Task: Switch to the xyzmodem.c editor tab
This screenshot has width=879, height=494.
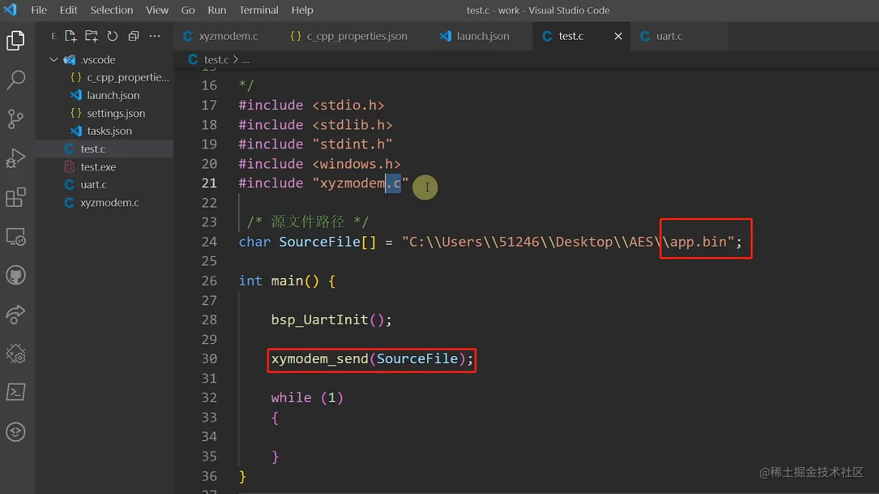Action: [x=227, y=36]
